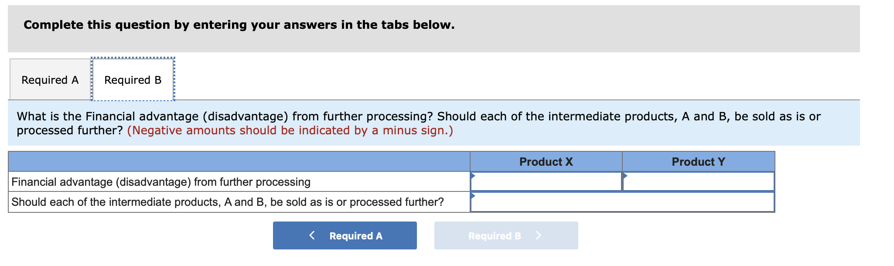This screenshot has width=894, height=266.
Task: Click the blue marker on the sold-or-processed answer cell
Action: [x=473, y=196]
